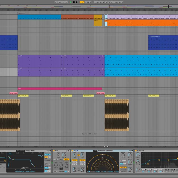Open the Unison mode dropdown
Viewport: 178px width, 178px height.
[x=47, y=165]
